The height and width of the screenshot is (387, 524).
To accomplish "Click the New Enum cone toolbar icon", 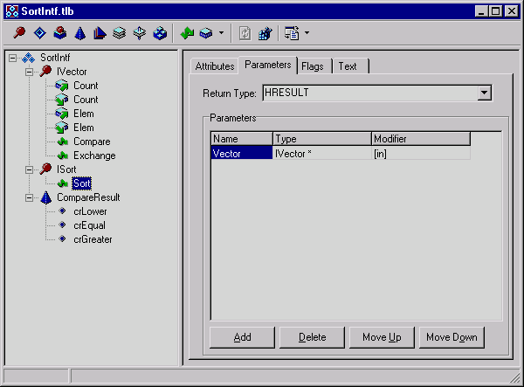I will point(79,34).
